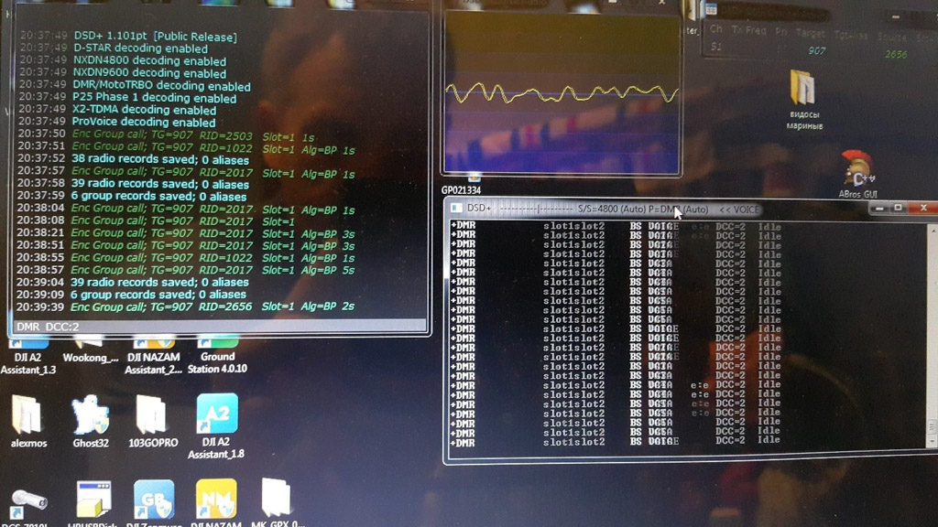Select the 103GOPRO folder

153,421
